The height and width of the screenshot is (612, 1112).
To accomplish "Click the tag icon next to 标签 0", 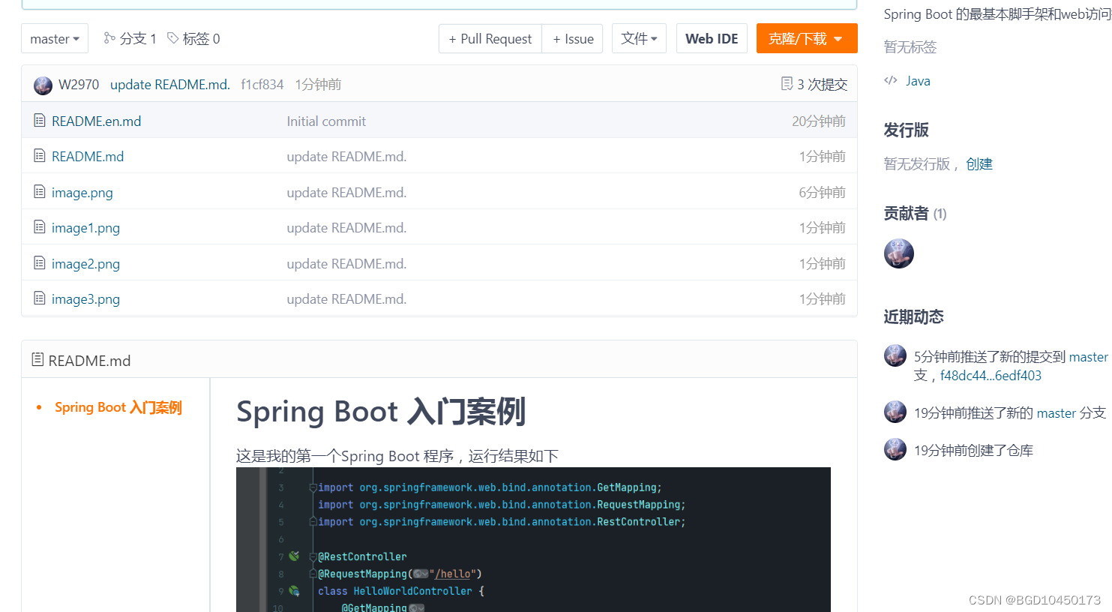I will pyautogui.click(x=172, y=37).
